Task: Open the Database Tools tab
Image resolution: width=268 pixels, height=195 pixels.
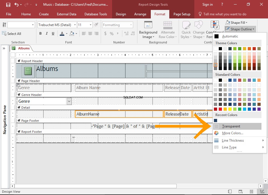Action: tap(96, 14)
